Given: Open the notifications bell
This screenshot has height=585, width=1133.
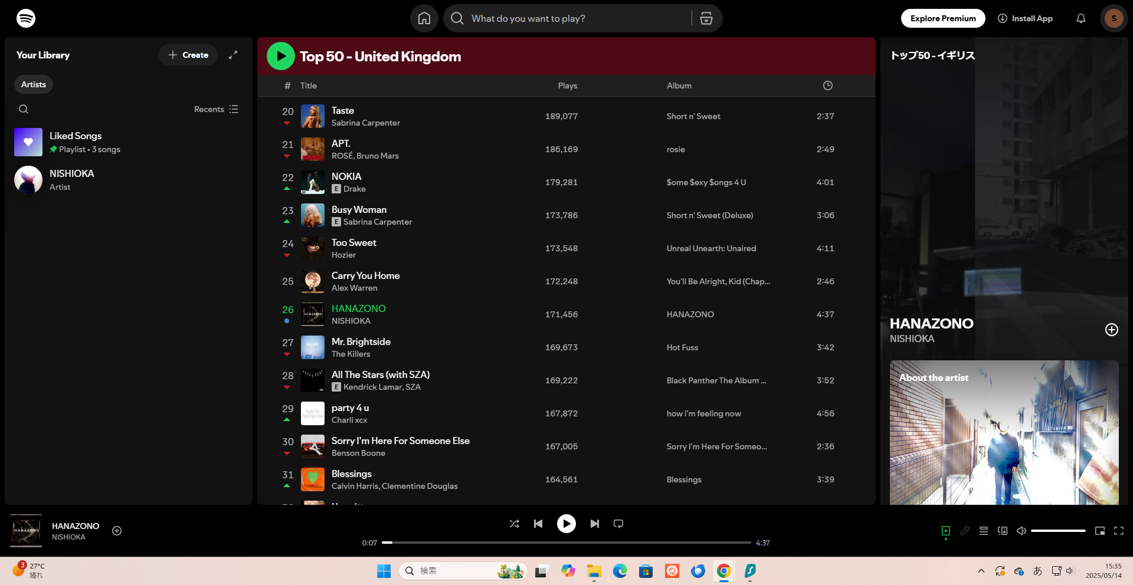Looking at the screenshot, I should click(x=1080, y=18).
